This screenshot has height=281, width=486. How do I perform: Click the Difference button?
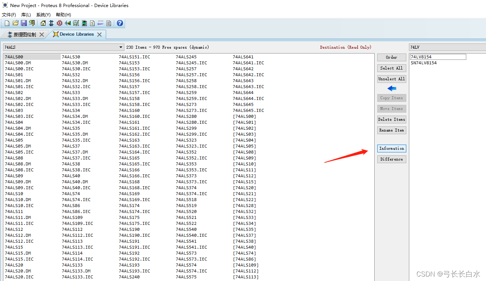click(391, 159)
